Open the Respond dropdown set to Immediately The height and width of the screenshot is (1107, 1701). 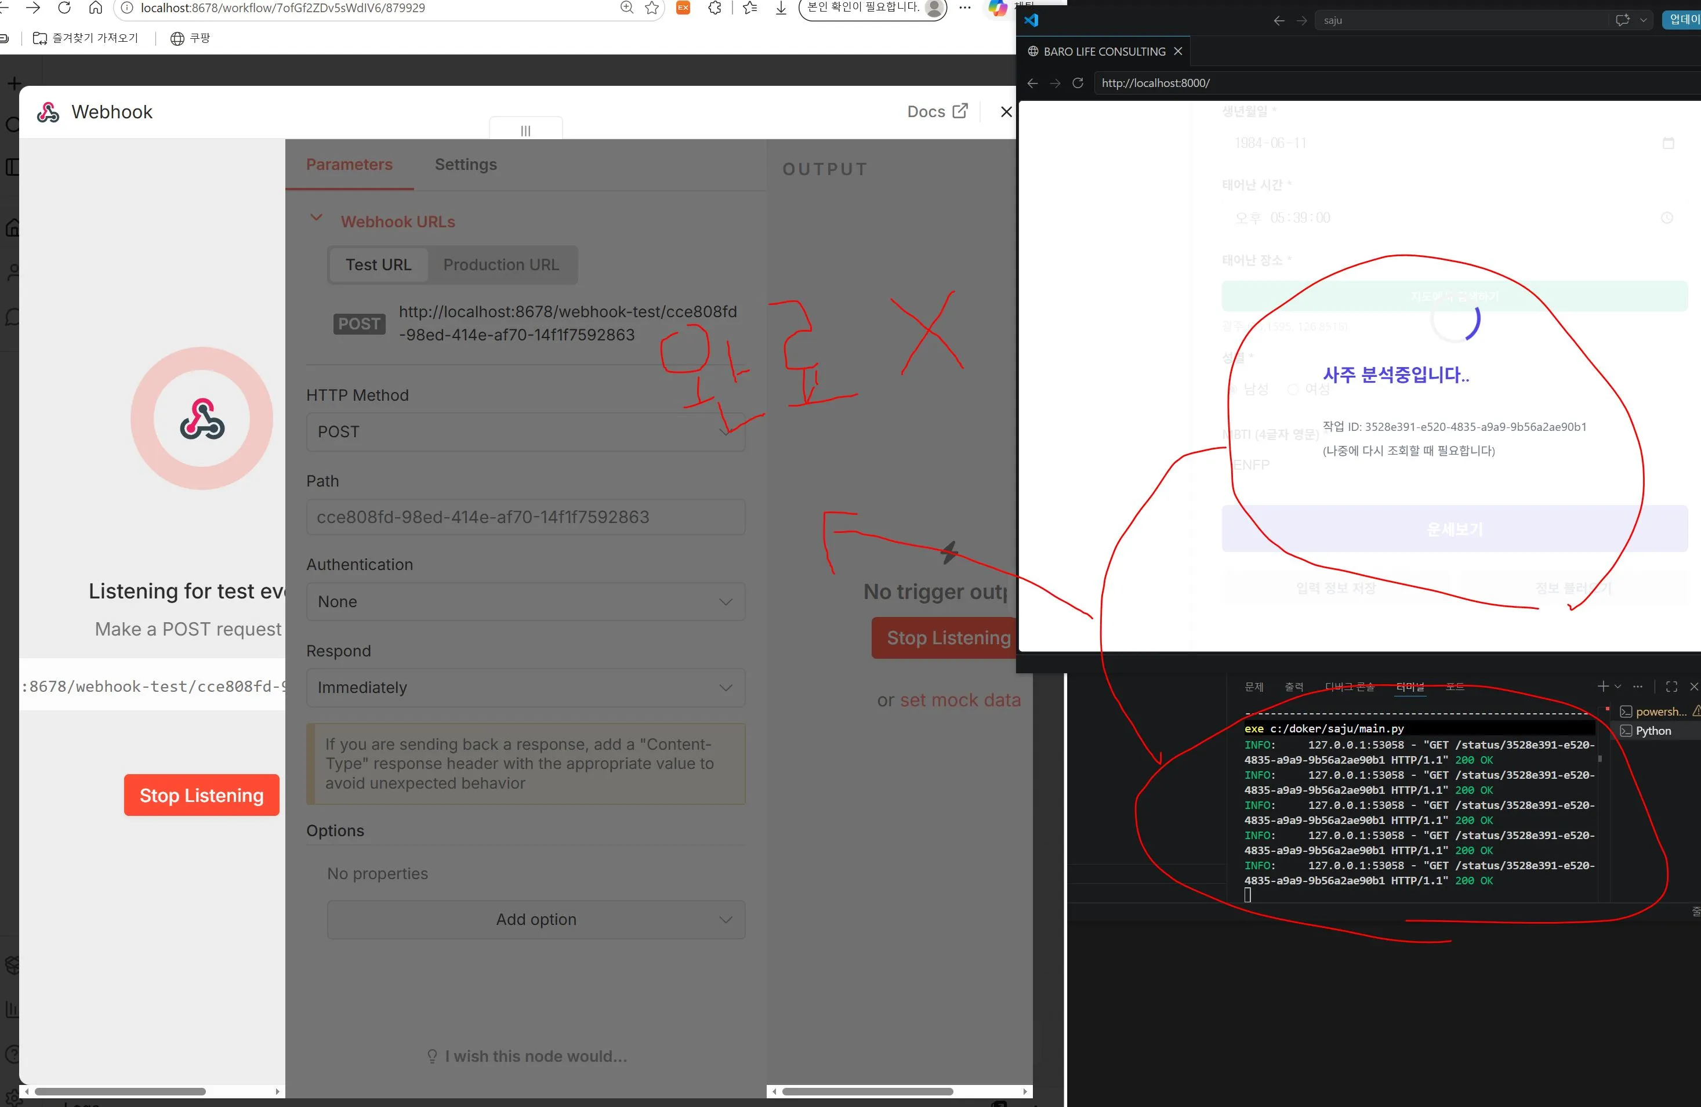(525, 688)
